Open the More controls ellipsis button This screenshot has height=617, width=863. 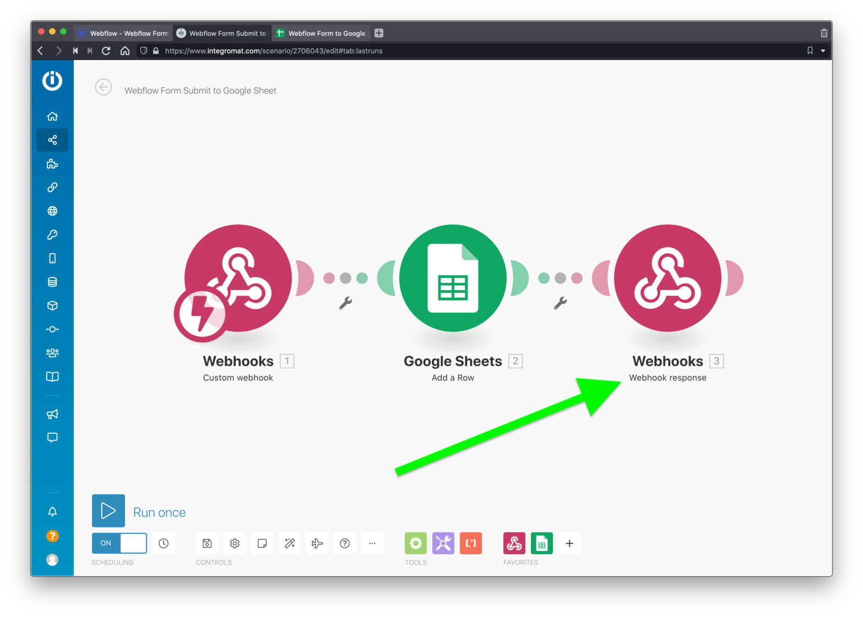coord(372,543)
